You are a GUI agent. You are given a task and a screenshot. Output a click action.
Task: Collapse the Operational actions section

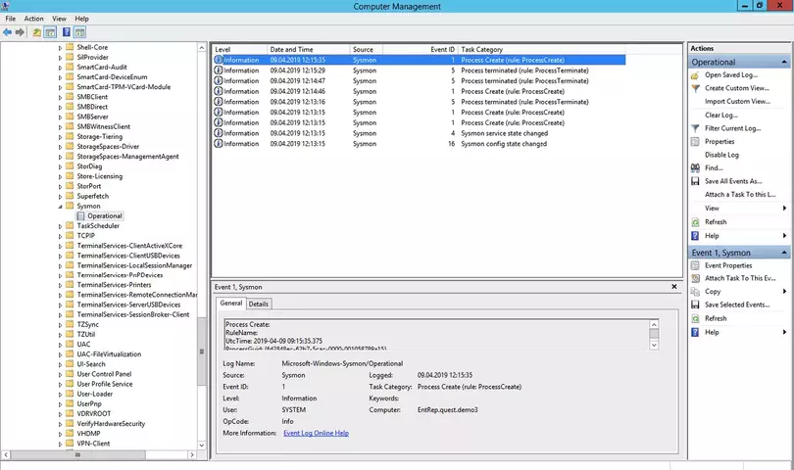(x=784, y=63)
